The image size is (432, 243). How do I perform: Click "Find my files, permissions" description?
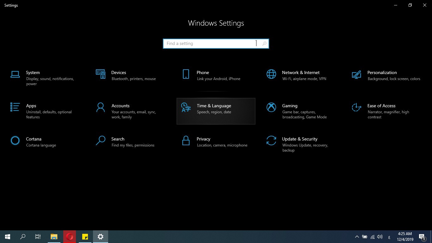133,145
